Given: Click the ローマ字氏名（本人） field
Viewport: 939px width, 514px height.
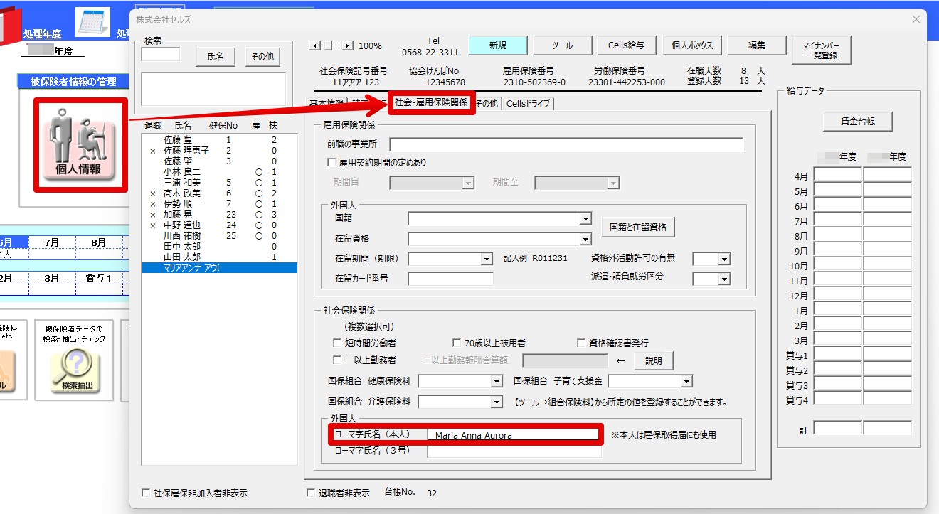Looking at the screenshot, I should [514, 435].
